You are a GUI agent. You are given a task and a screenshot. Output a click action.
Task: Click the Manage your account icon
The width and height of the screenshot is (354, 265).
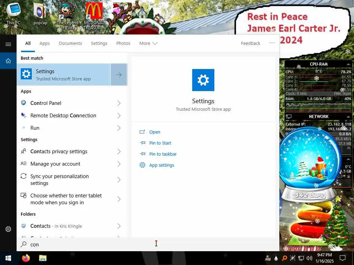point(24,164)
